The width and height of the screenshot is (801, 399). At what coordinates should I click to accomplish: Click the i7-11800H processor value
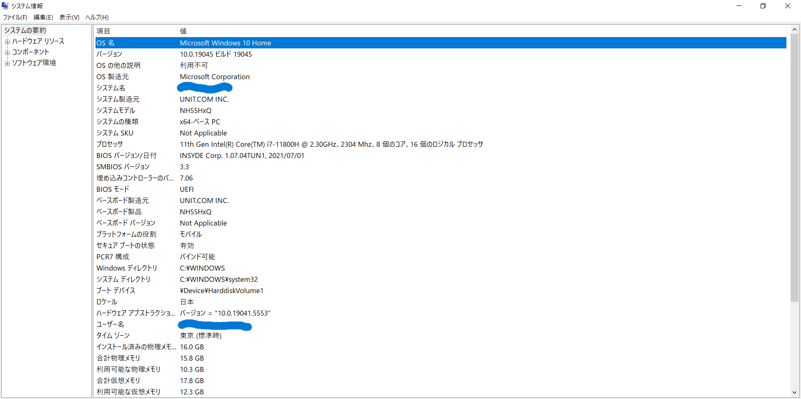tap(331, 144)
